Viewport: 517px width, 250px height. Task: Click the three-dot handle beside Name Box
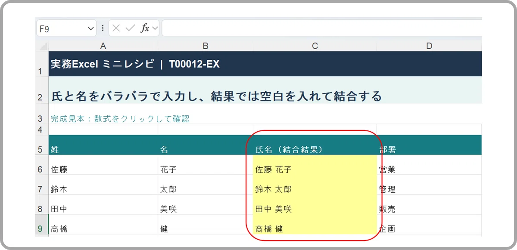point(103,28)
